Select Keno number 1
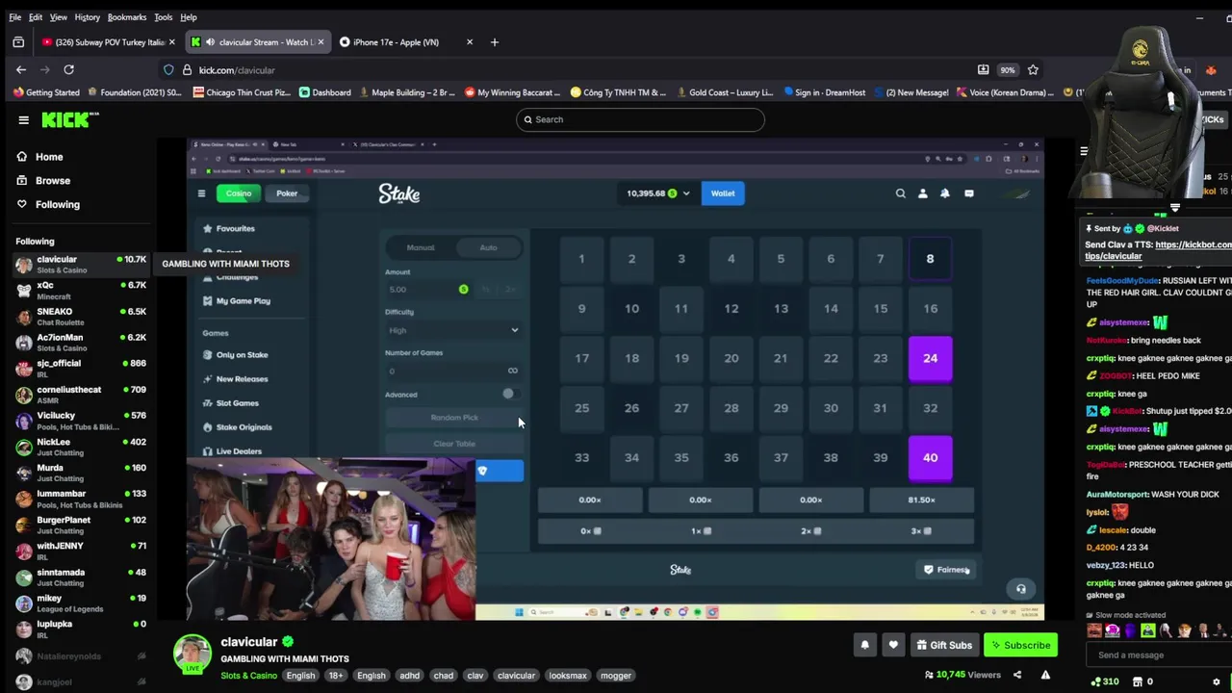The width and height of the screenshot is (1232, 693). tap(581, 259)
